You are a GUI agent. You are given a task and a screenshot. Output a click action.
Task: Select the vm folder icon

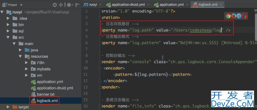[33, 75]
